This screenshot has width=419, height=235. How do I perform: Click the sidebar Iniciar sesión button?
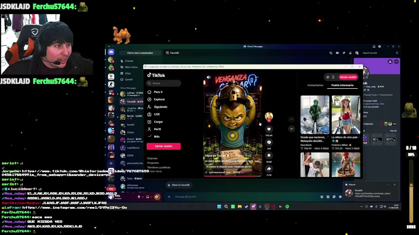coord(163,146)
